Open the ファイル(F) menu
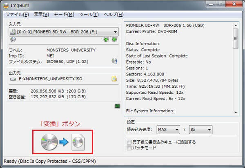 coord(17,15)
